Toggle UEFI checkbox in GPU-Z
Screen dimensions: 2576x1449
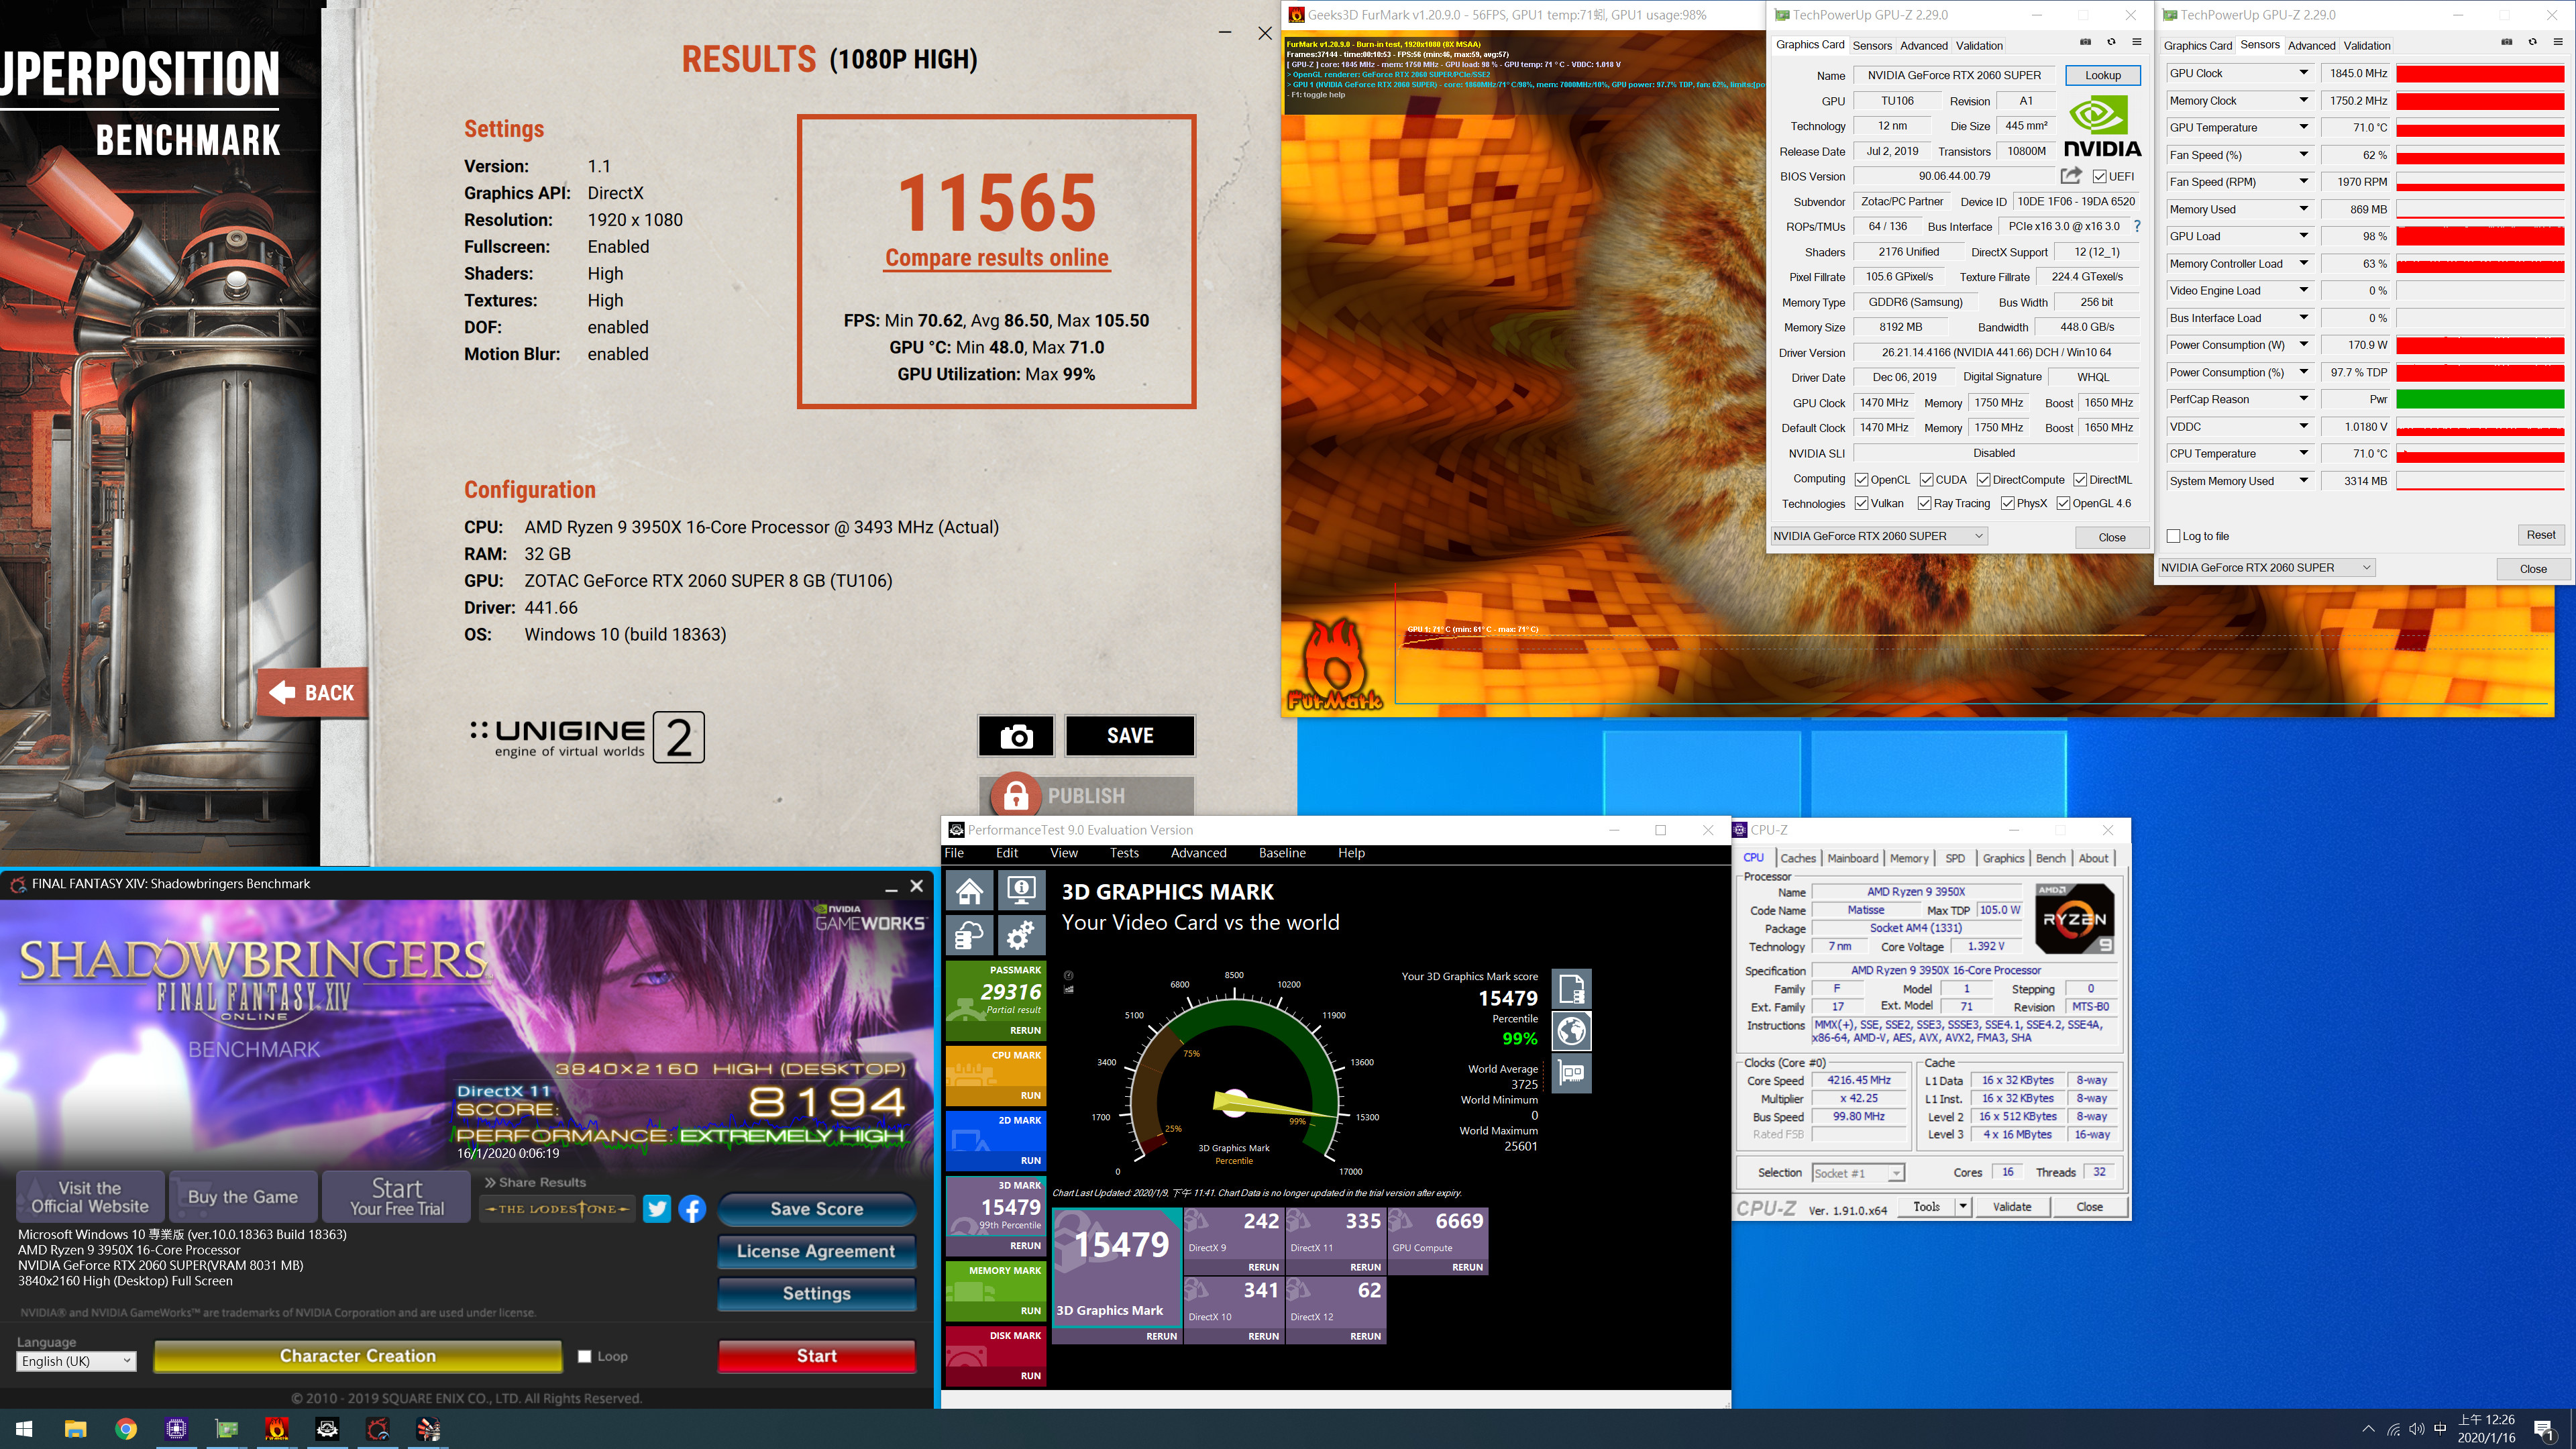click(x=2099, y=176)
